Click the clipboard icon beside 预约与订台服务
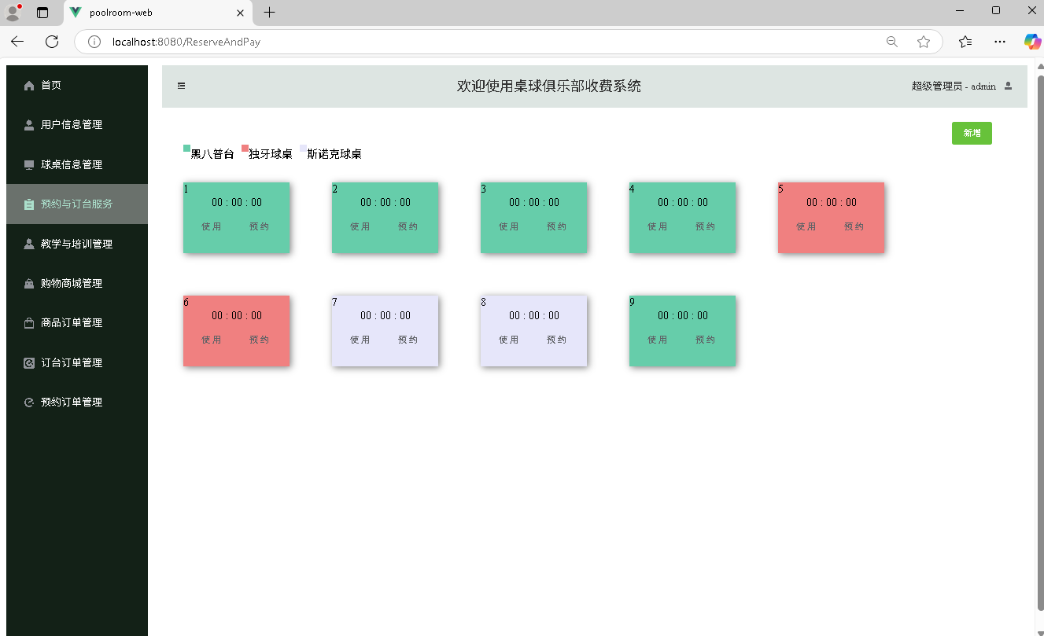The height and width of the screenshot is (636, 1044). (x=29, y=204)
